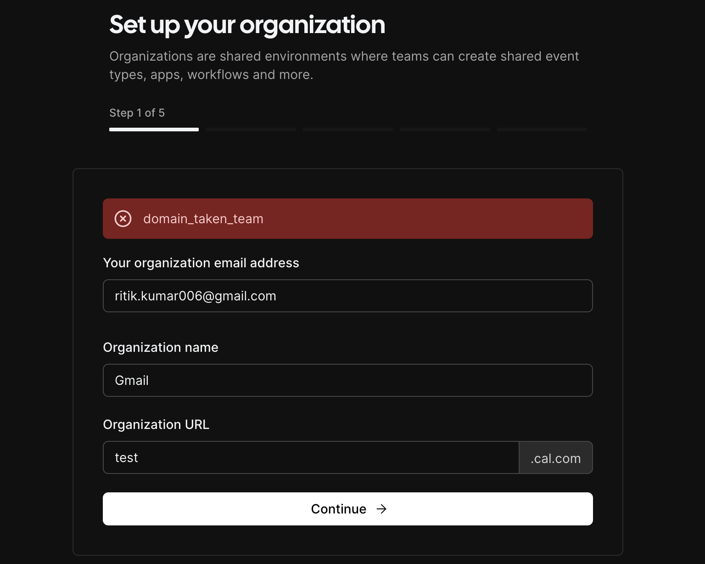Click the Set up your organization heading

tap(247, 25)
